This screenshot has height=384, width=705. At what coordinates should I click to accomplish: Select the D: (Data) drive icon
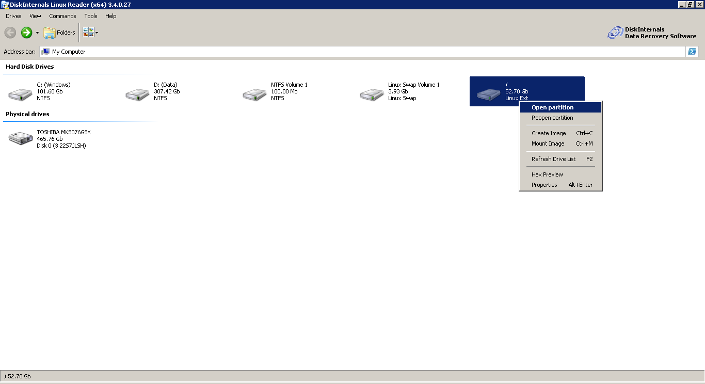click(138, 94)
